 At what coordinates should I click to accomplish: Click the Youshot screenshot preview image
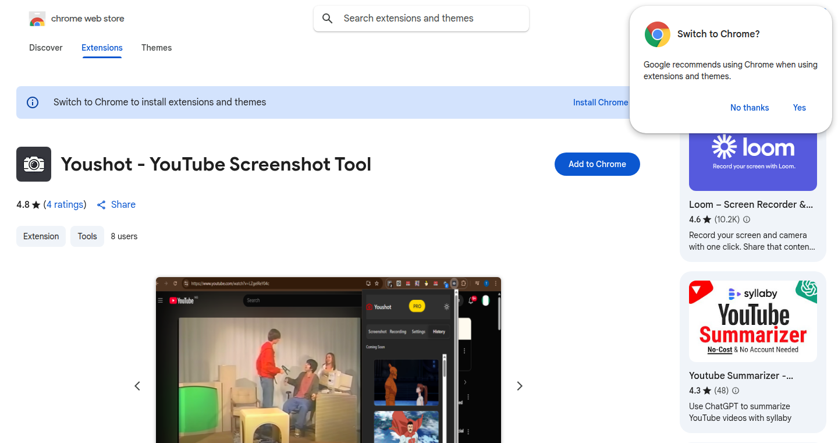click(328, 360)
